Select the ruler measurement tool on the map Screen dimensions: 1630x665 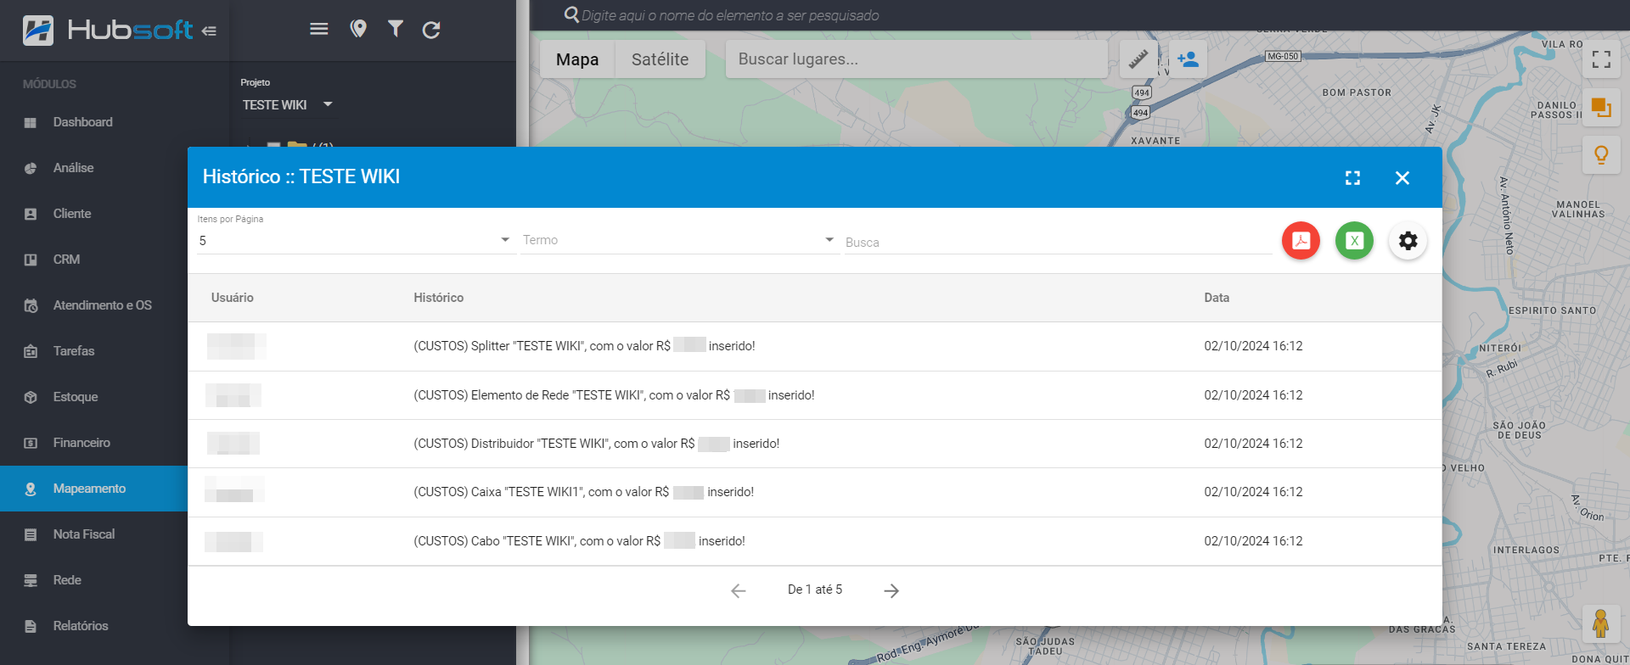pos(1138,59)
